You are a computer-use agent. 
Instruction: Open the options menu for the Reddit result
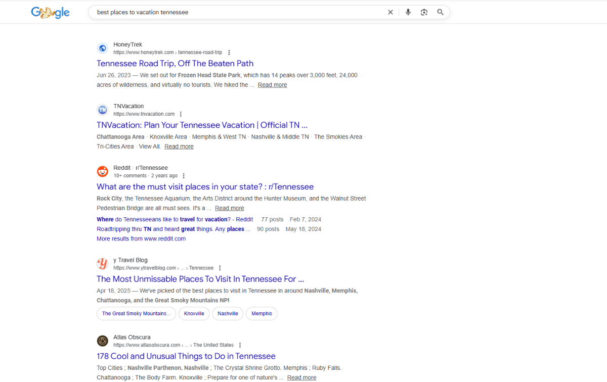[x=184, y=175]
